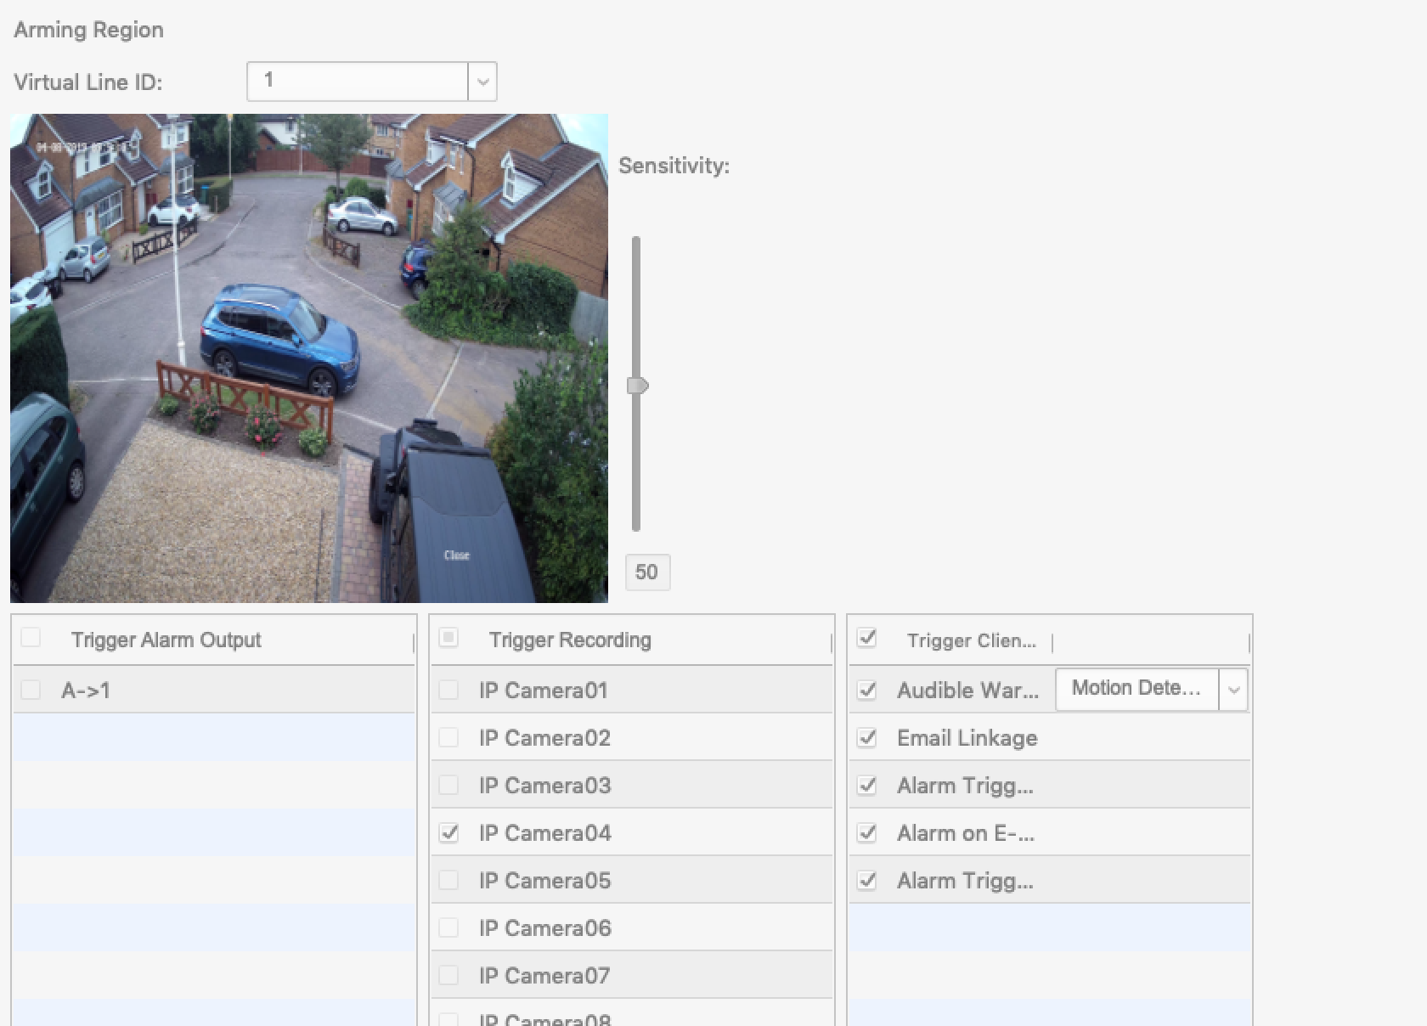Screen dimensions: 1427x1026
Task: Check the IP Camera01 recording checkbox
Action: pos(448,690)
